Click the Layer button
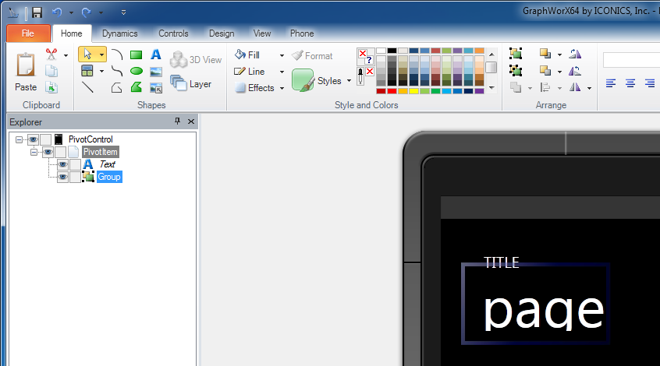 pos(191,83)
